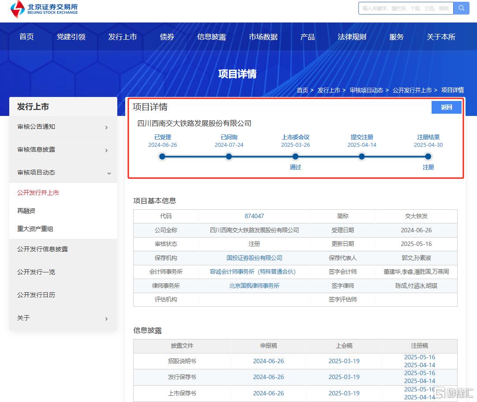
Task: Select 再融资 in the sidebar
Action: pyautogui.click(x=26, y=211)
